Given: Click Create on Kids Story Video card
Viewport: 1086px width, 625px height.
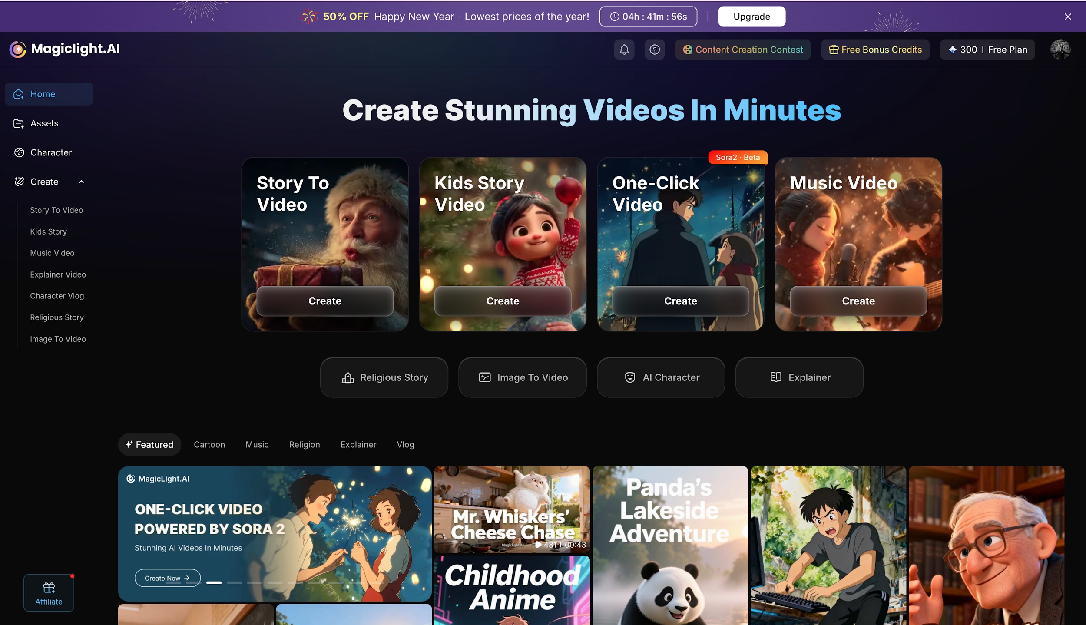Looking at the screenshot, I should [503, 301].
